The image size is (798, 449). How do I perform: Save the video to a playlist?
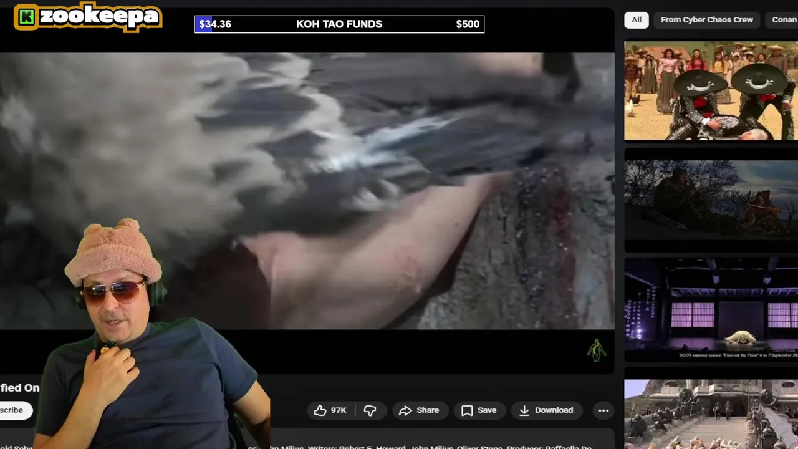479,410
